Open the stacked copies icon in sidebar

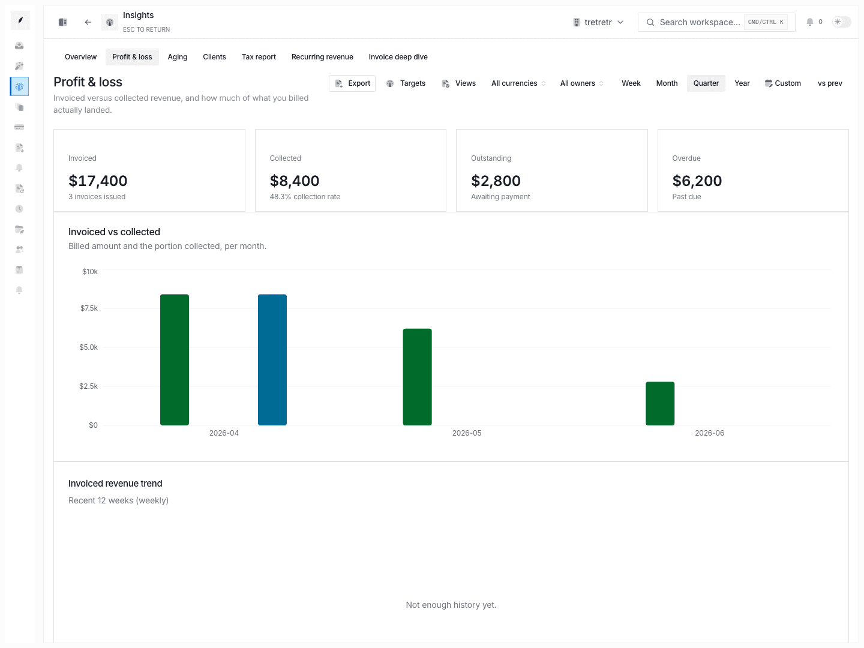(19, 107)
